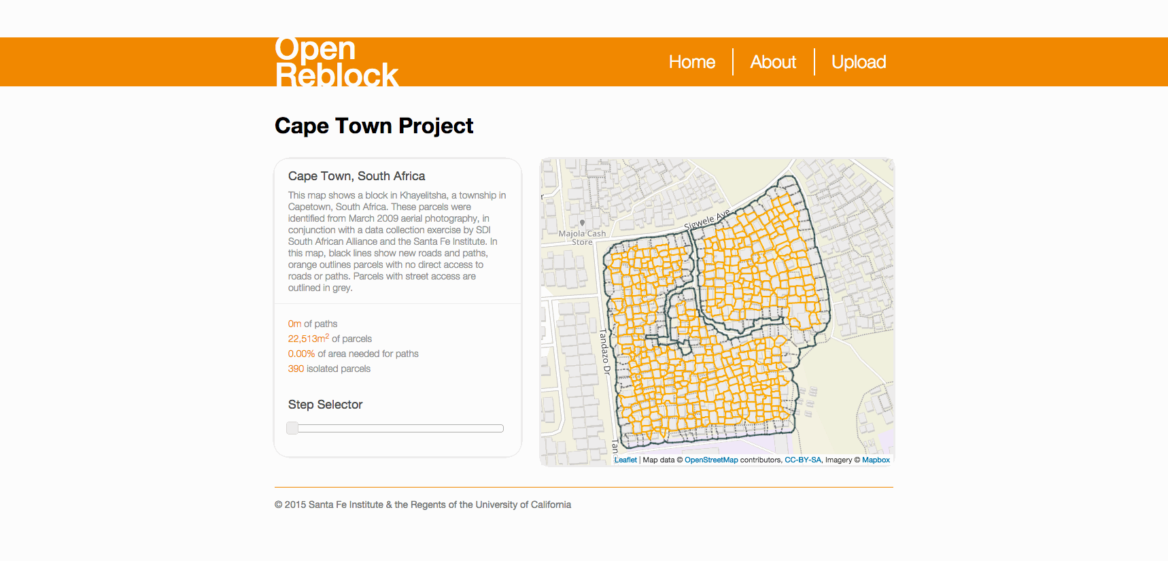Click the Open Reblock logo
1168x561 pixels.
pos(337,62)
